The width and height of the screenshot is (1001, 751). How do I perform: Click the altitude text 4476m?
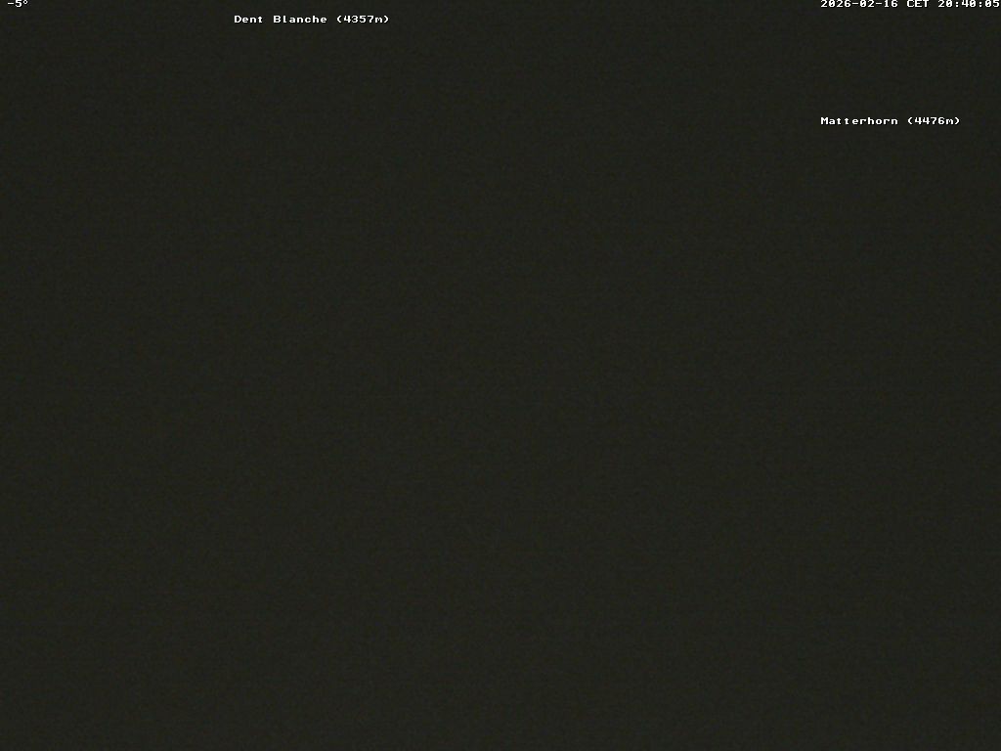pyautogui.click(x=936, y=120)
